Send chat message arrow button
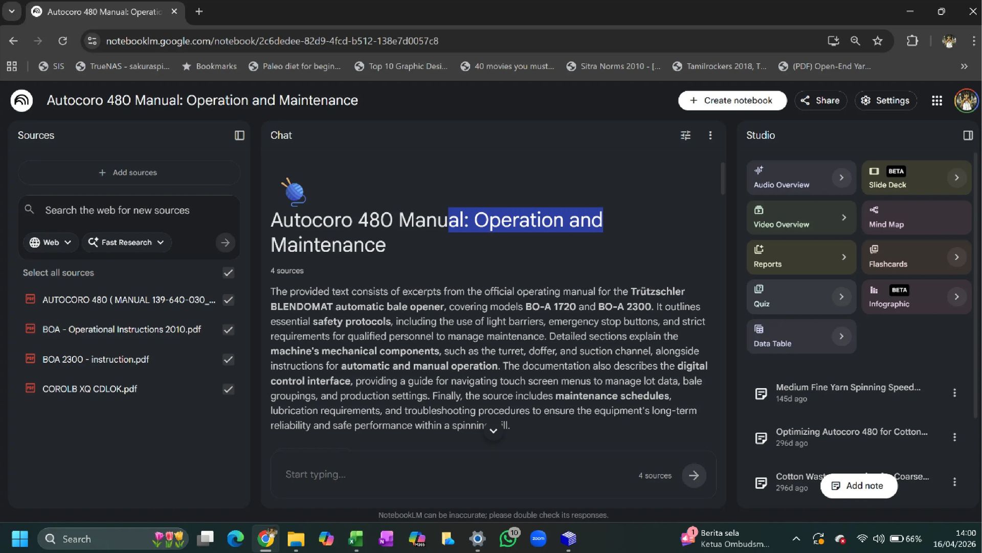 (x=694, y=475)
